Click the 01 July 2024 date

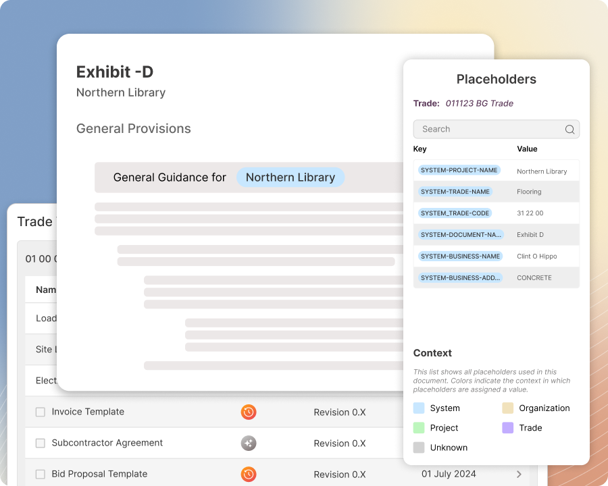pyautogui.click(x=449, y=474)
